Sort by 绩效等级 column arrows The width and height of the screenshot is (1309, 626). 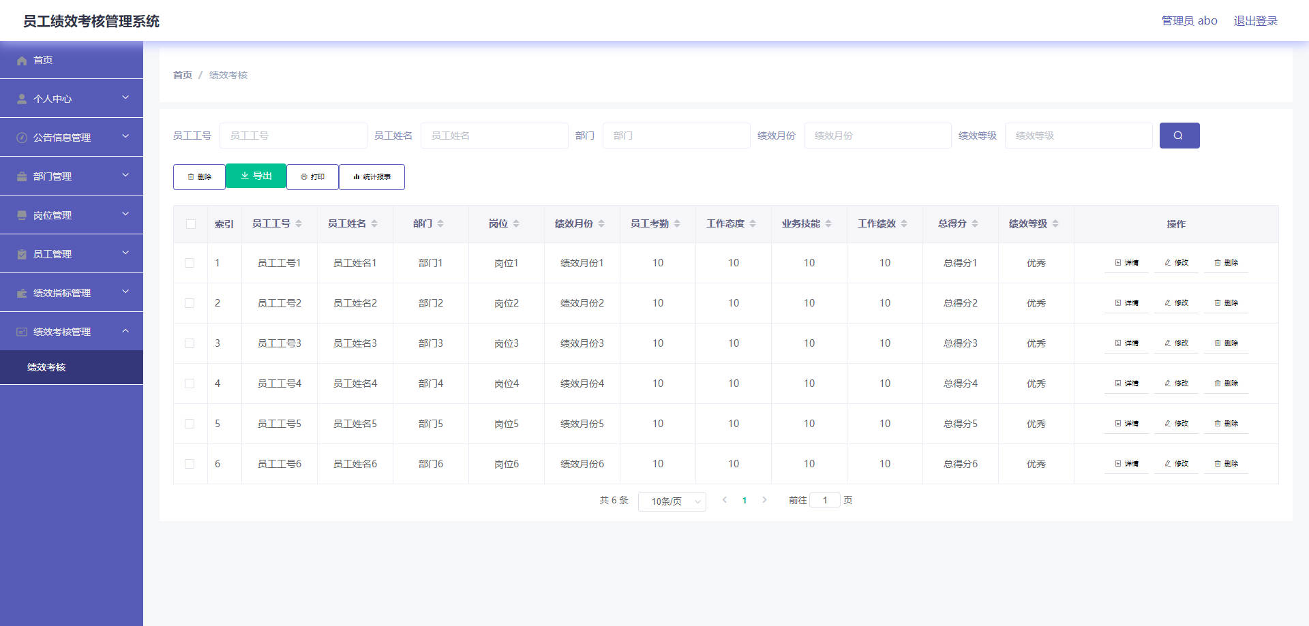(x=1055, y=223)
